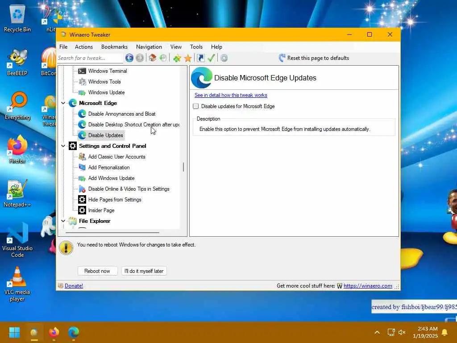Image resolution: width=457 pixels, height=343 pixels.
Task: Open settings gear icon in toolbar
Action: [224, 58]
